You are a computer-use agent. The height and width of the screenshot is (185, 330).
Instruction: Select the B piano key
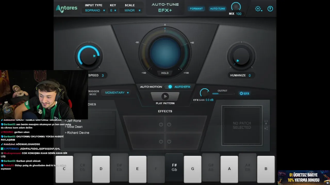point(266,169)
